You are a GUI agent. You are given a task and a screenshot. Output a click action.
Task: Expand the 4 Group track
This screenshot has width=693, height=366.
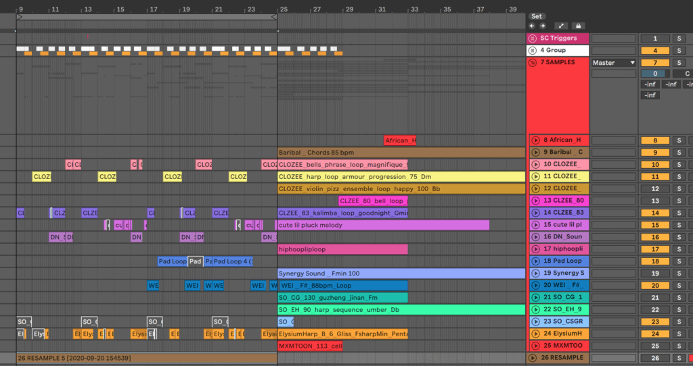[533, 51]
